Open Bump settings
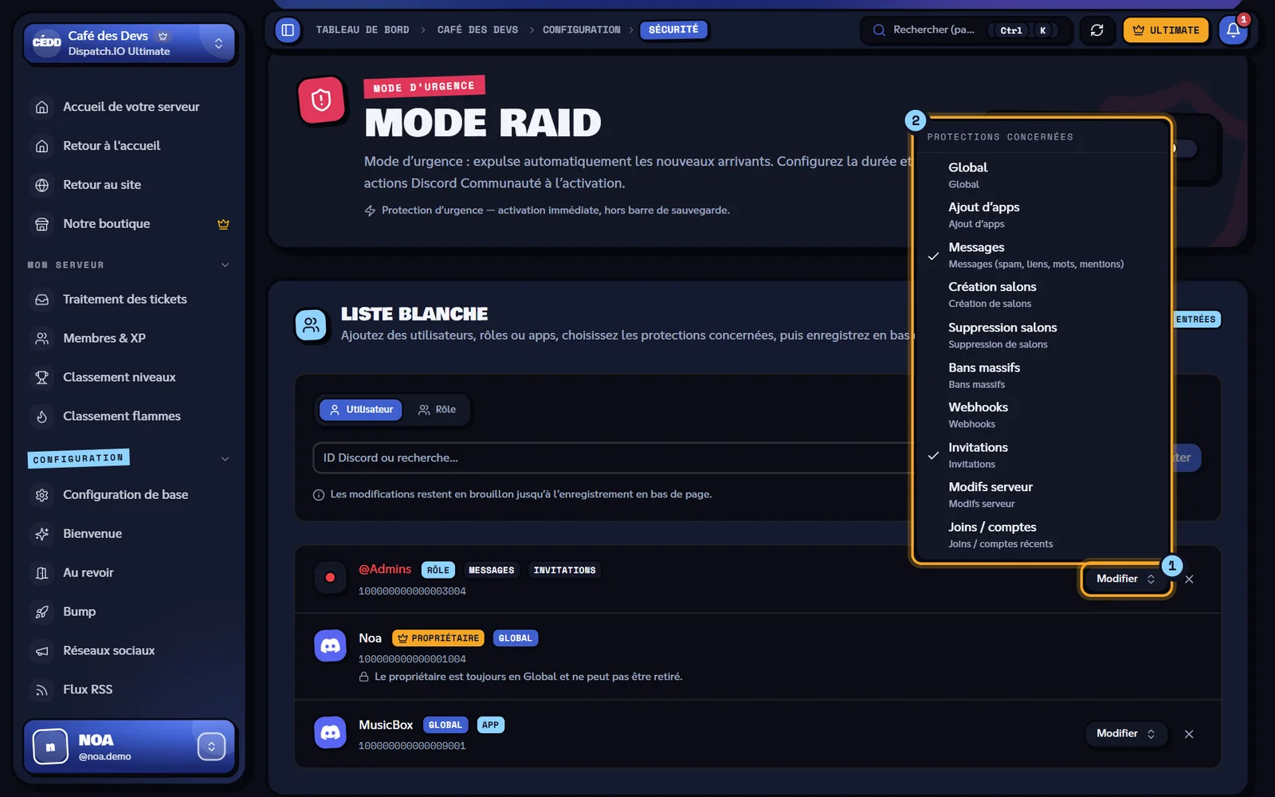The height and width of the screenshot is (797, 1275). coord(130,612)
